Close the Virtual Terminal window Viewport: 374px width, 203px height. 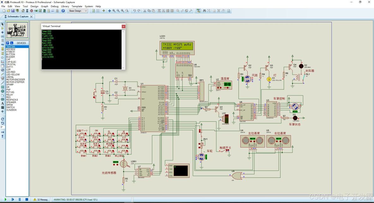pyautogui.click(x=123, y=26)
